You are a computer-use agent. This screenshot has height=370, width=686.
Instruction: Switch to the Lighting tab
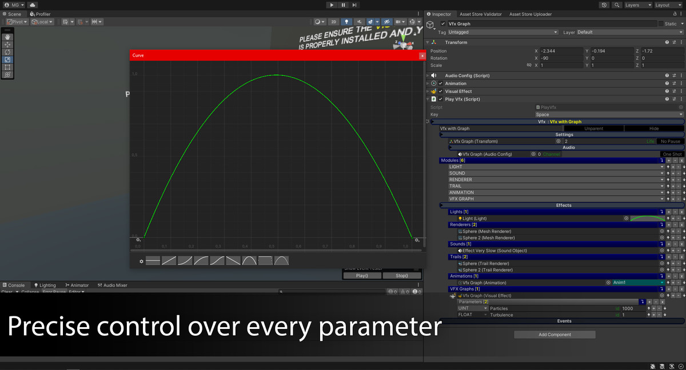pos(45,285)
